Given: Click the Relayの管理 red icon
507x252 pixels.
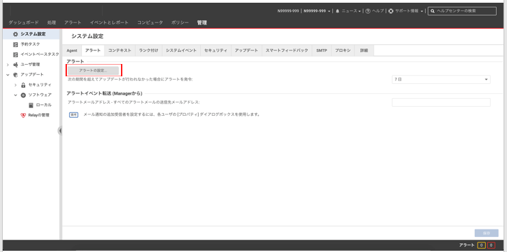Looking at the screenshot, I should pyautogui.click(x=23, y=115).
